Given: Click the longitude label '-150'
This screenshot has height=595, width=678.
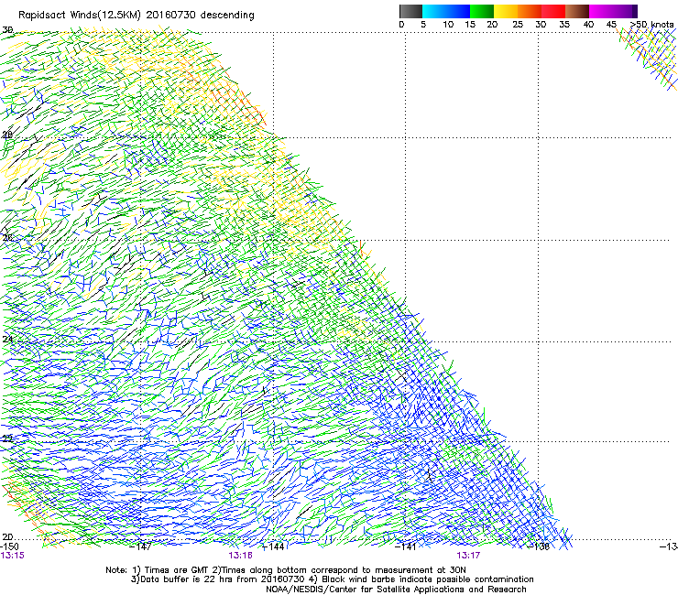Looking at the screenshot, I should pyautogui.click(x=9, y=546).
